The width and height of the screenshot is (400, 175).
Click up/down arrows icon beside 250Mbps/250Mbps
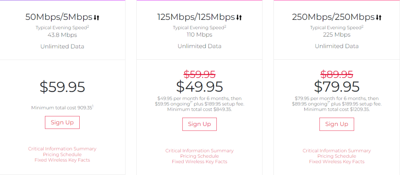pyautogui.click(x=378, y=17)
